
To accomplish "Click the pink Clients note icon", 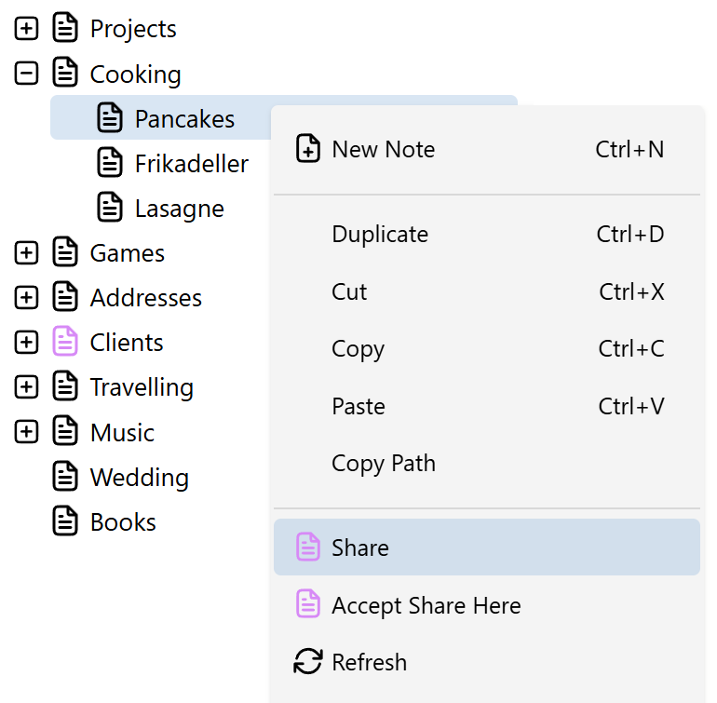I will click(65, 341).
